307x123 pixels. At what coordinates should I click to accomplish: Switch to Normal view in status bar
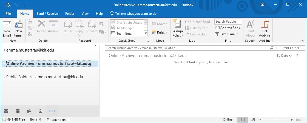[x=242, y=120]
